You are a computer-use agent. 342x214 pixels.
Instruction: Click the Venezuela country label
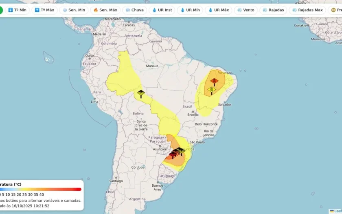tap(134, 35)
